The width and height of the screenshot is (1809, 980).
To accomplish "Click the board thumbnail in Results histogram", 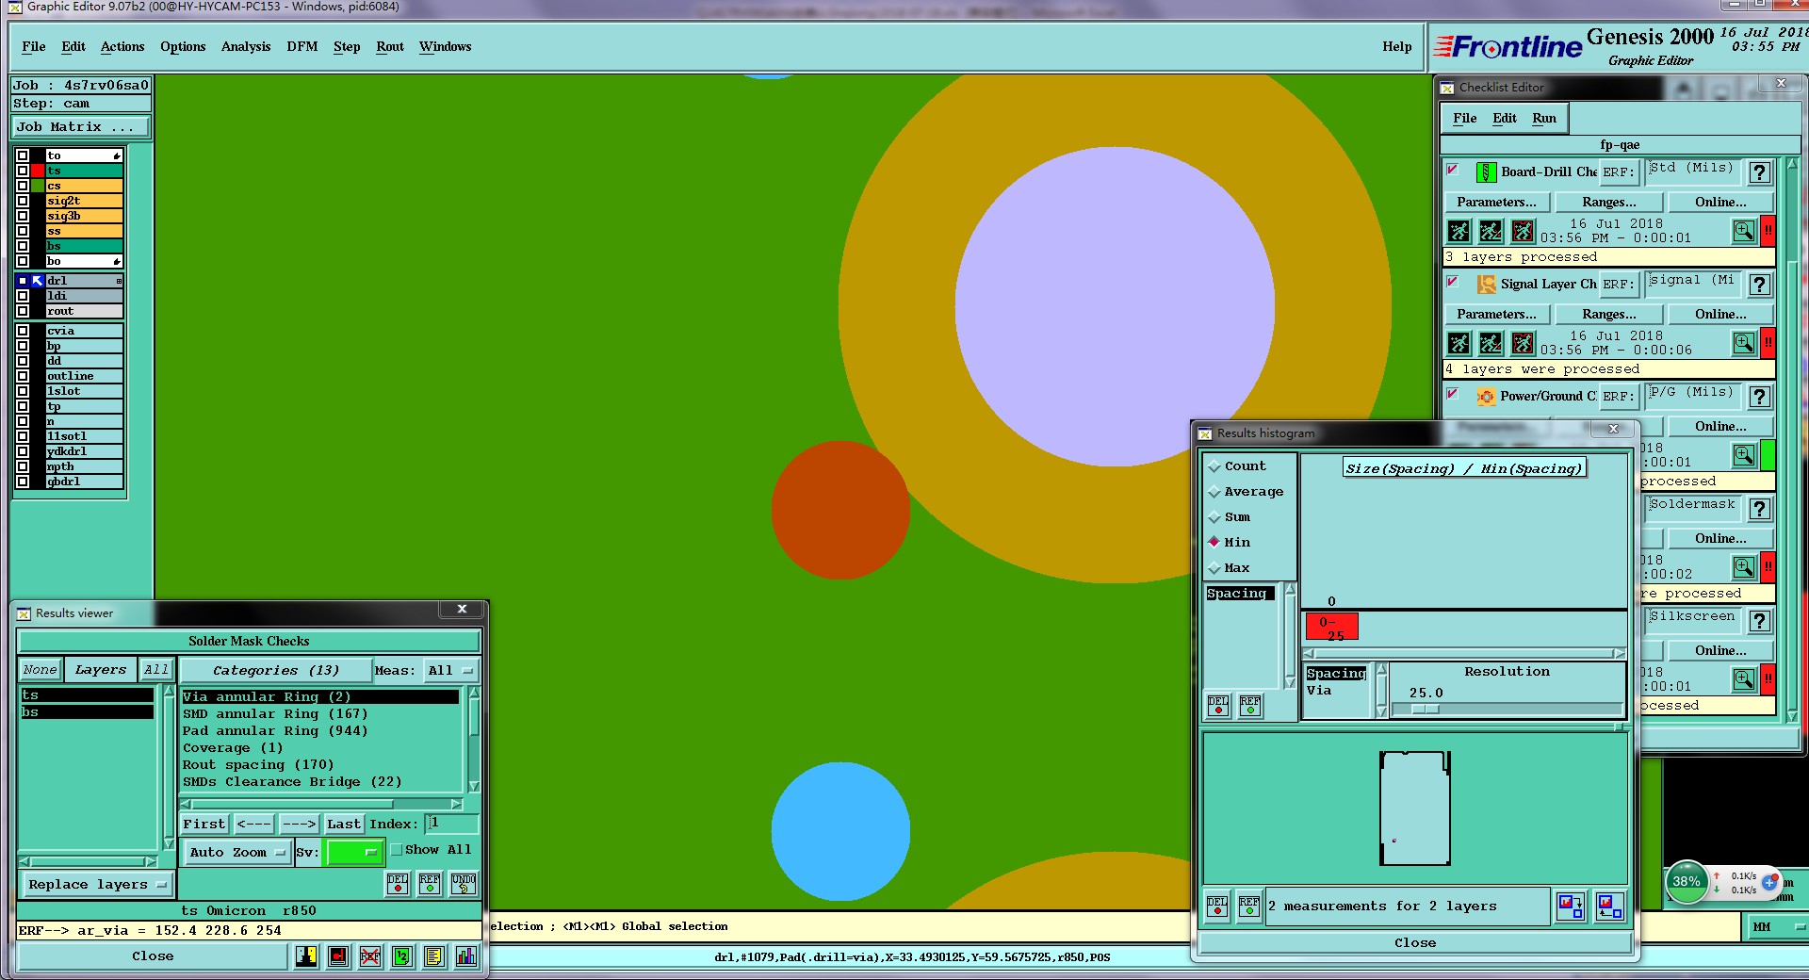I will [x=1414, y=808].
